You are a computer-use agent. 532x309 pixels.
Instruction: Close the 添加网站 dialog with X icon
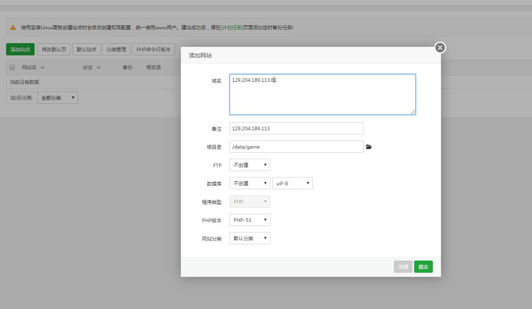(x=440, y=48)
